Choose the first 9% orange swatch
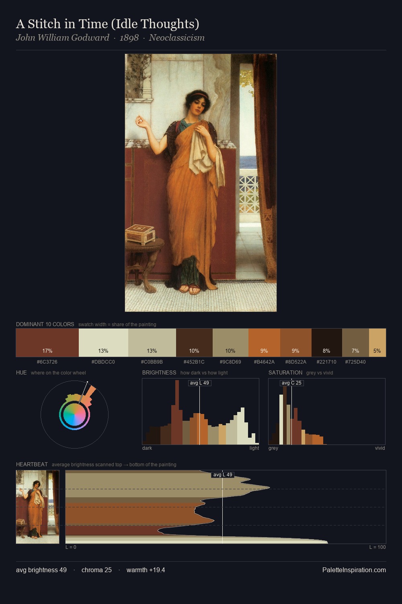 [x=264, y=343]
